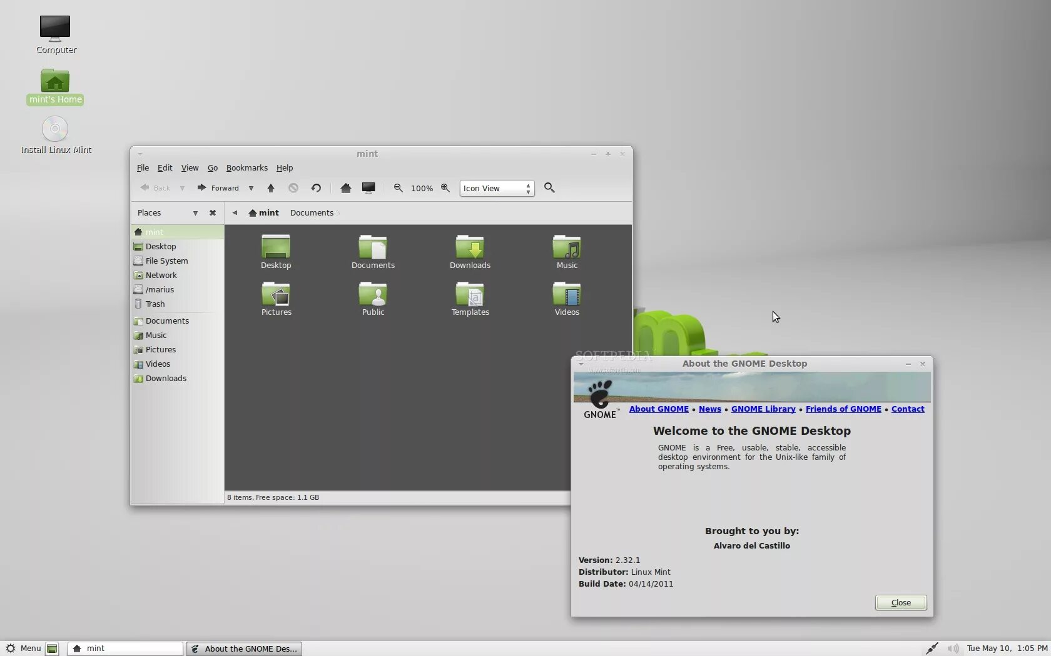
Task: Click the volume icon in system tray
Action: 953,649
